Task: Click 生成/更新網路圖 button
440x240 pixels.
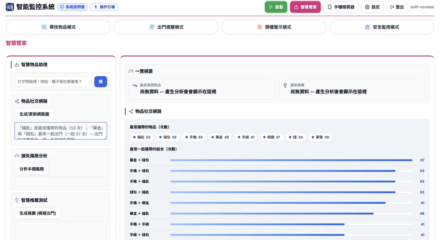Action: [x=34, y=114]
